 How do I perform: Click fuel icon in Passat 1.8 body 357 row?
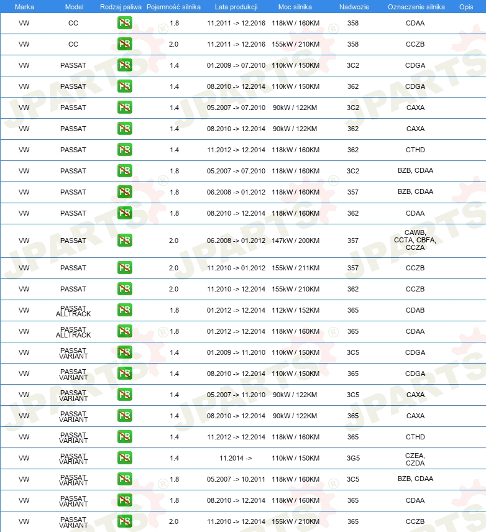coord(124,192)
